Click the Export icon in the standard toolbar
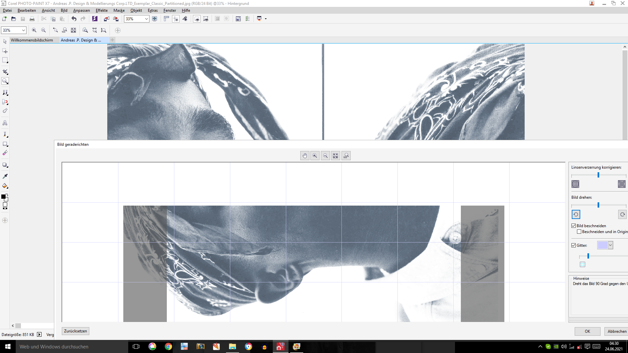Screen dimensions: 628x353 (115, 19)
